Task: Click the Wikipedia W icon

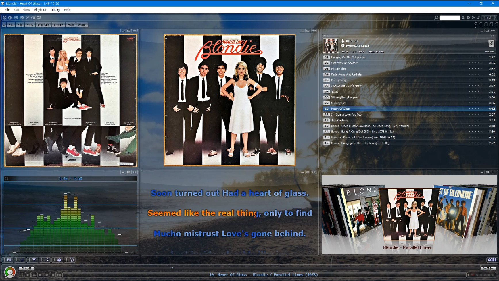Action: tap(27, 18)
